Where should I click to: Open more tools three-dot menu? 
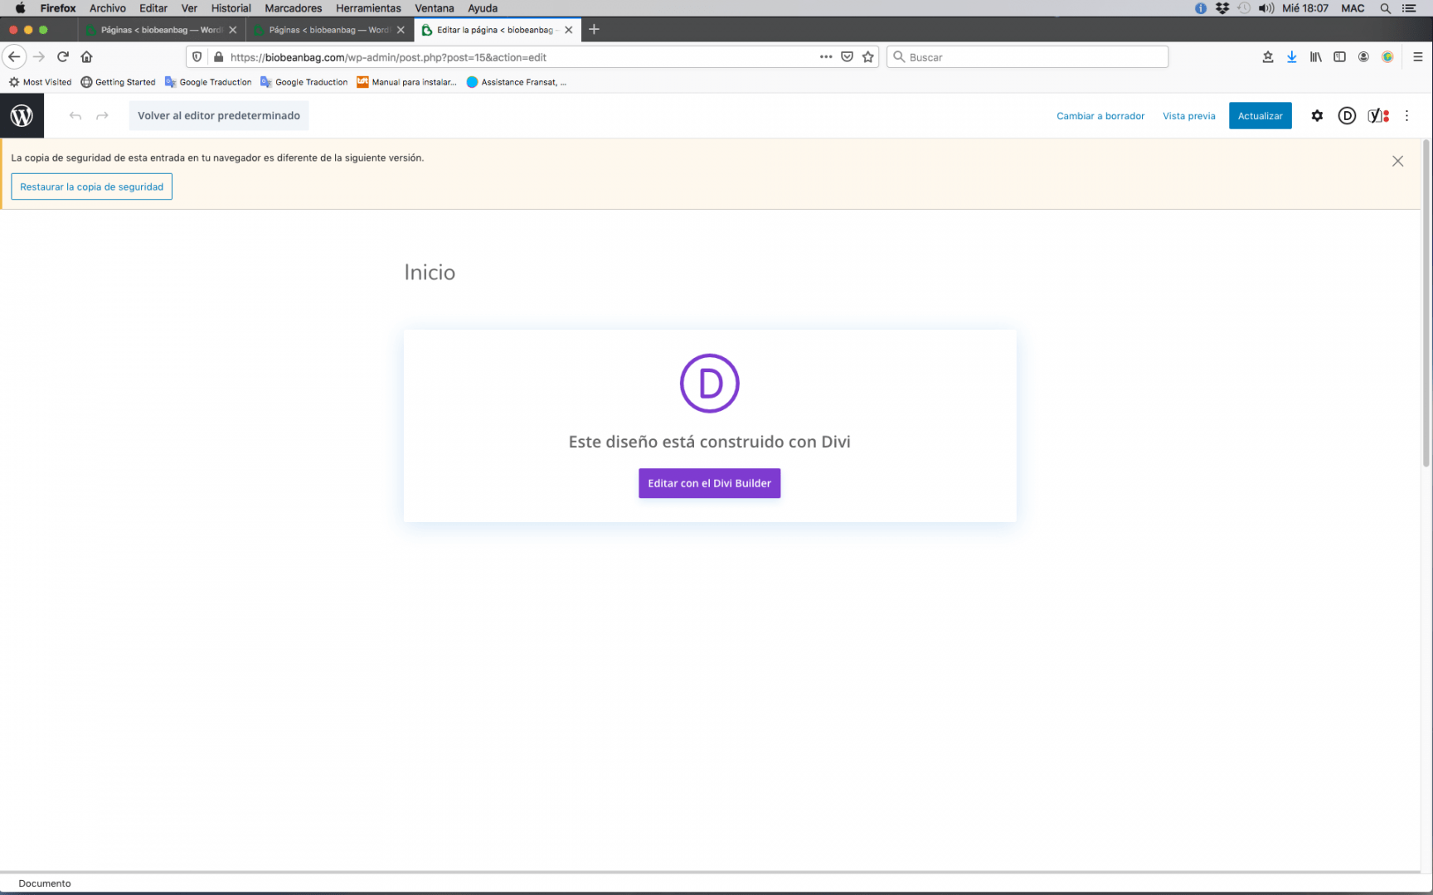[x=1406, y=116]
